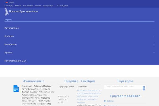The width and height of the screenshot is (159, 106).
Task: Click the Ανακοινώσεις heading
Action: (34, 81)
